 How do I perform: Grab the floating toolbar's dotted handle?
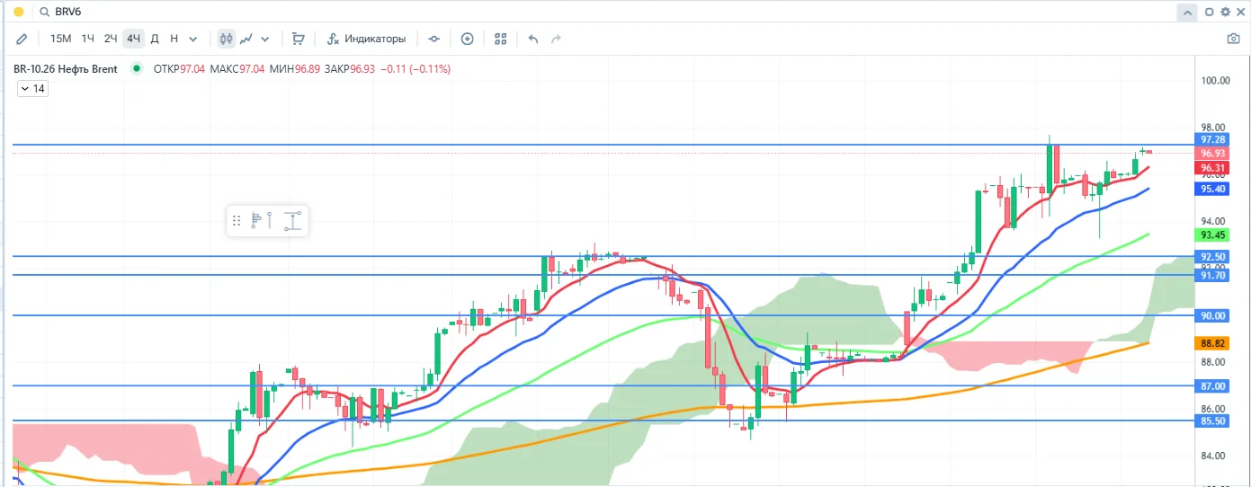tap(237, 220)
